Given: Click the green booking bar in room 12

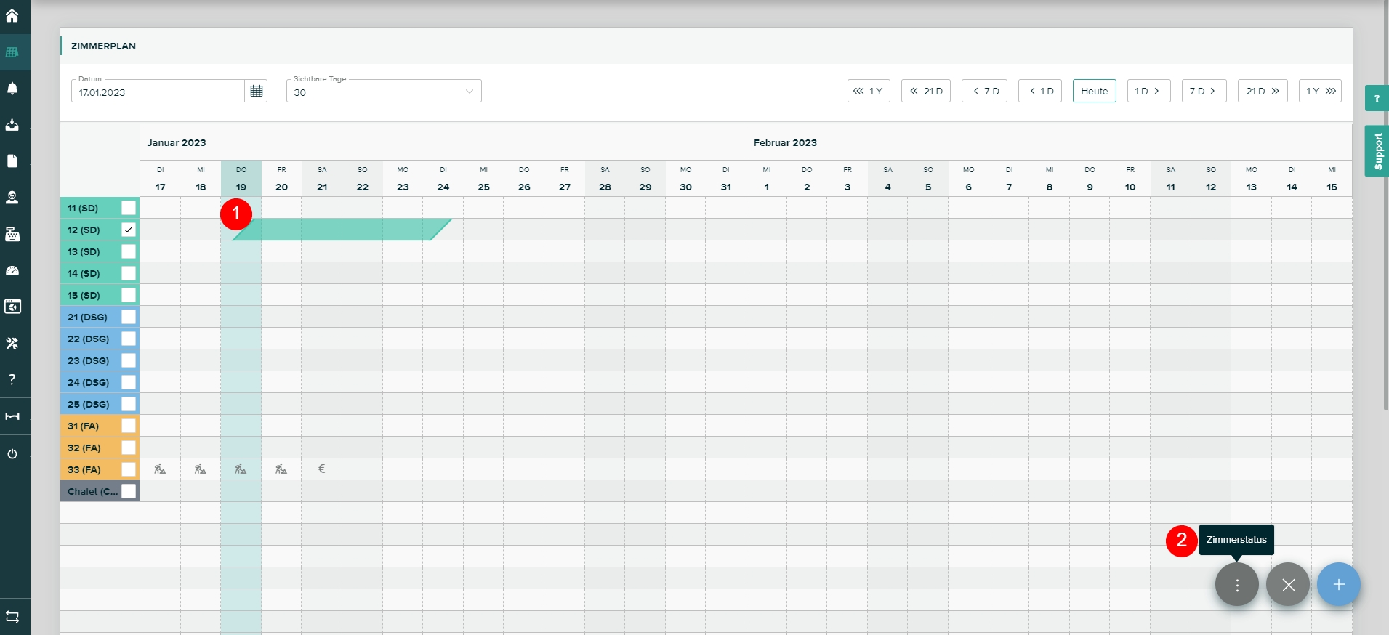Looking at the screenshot, I should 342,230.
